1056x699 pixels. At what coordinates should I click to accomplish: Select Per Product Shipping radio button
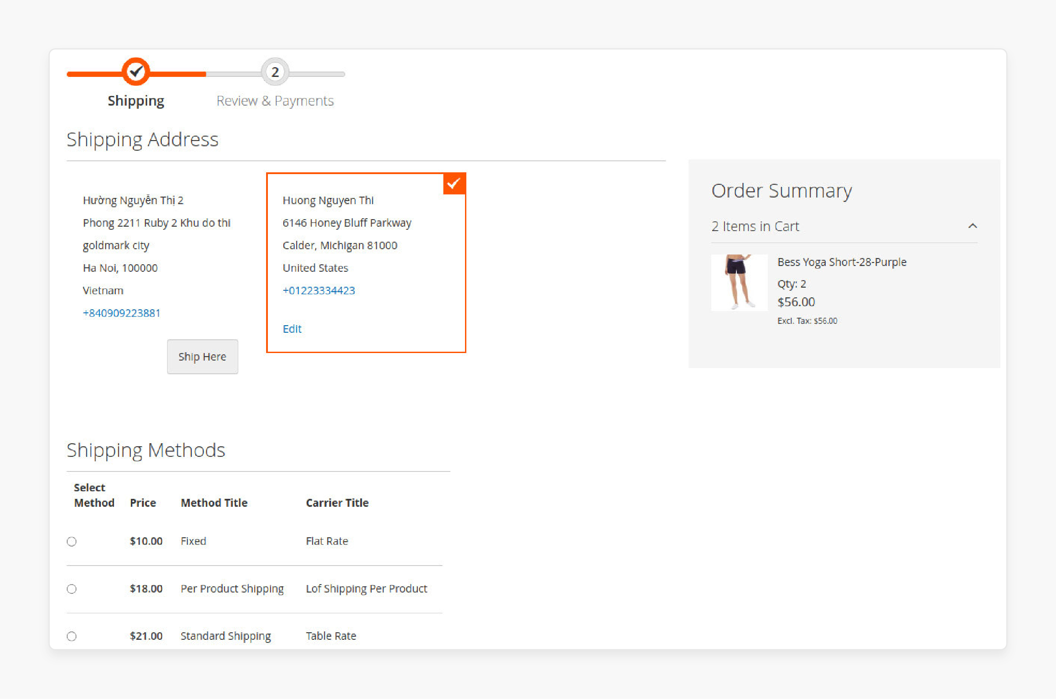(72, 588)
